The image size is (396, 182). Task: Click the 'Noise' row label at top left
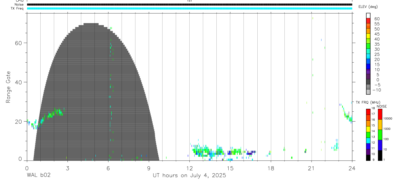pyautogui.click(x=19, y=4)
